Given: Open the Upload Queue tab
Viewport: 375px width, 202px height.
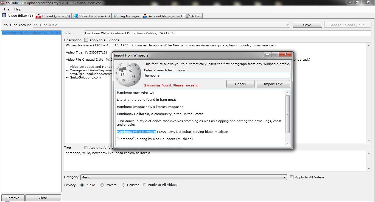Looking at the screenshot, I should [x=53, y=16].
